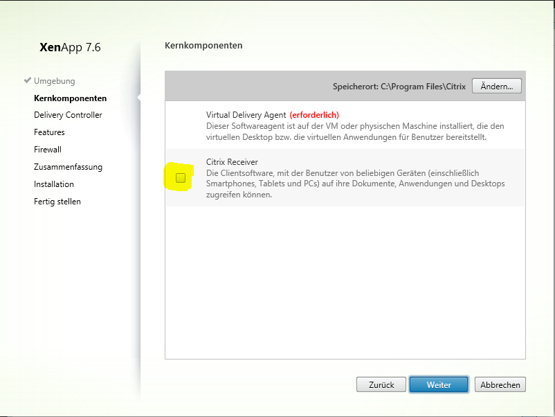Cancel setup with the Abbrechen button
This screenshot has height=417, width=555.
[500, 384]
